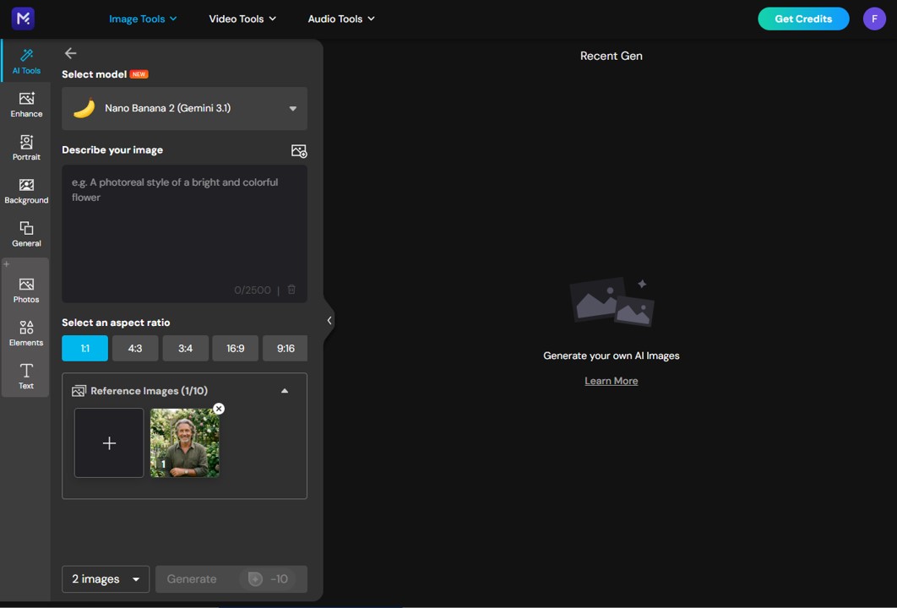The image size is (897, 608).
Task: Open the Audio Tools menu
Action: pyautogui.click(x=341, y=19)
